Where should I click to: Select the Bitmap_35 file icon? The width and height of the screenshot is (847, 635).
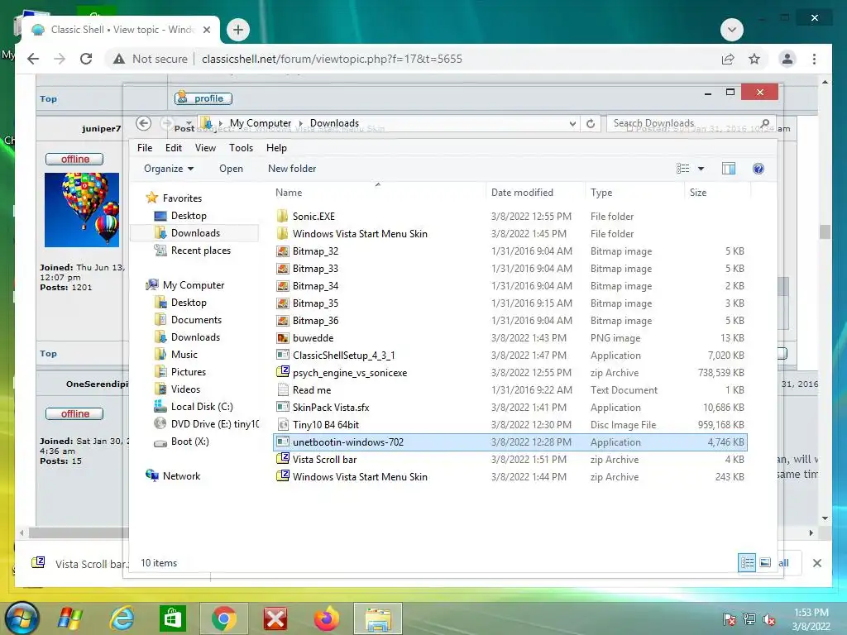click(x=283, y=303)
